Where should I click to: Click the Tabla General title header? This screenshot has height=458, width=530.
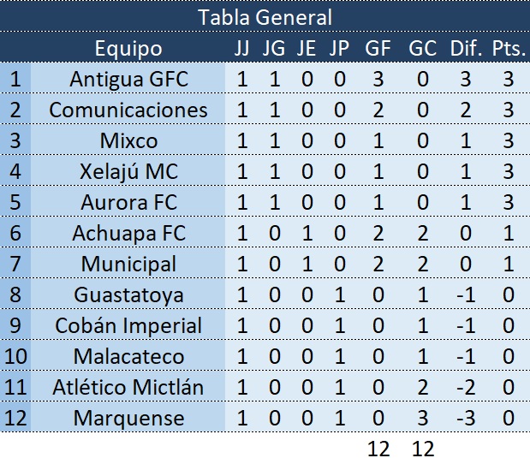coord(265,16)
